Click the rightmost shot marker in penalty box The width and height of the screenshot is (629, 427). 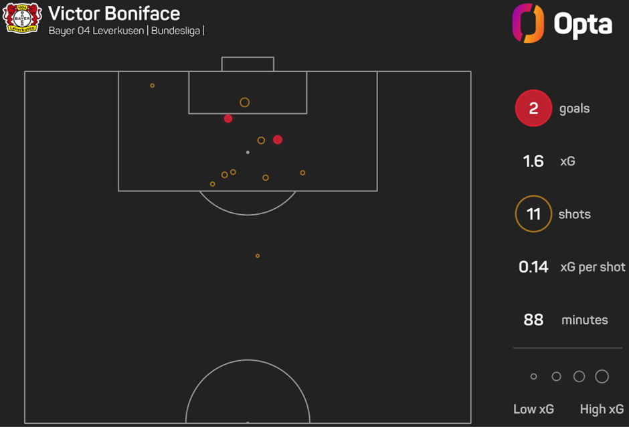click(x=303, y=173)
